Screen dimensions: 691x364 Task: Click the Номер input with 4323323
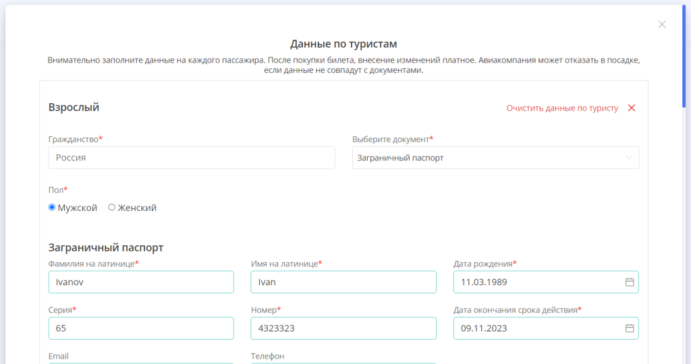coord(343,328)
